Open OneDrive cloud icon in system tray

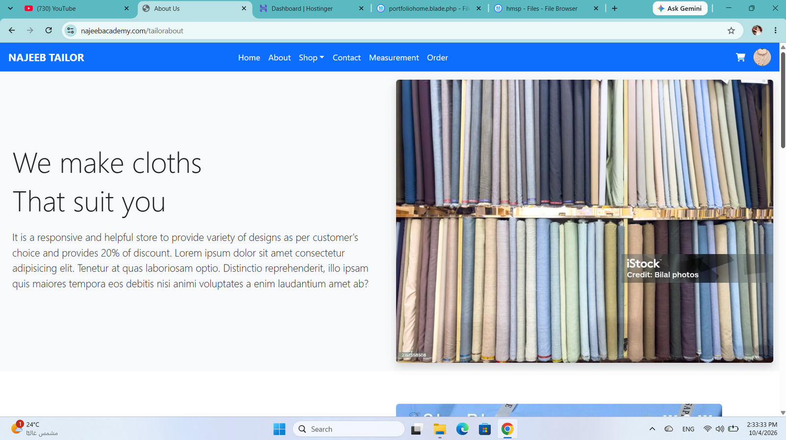(x=669, y=429)
